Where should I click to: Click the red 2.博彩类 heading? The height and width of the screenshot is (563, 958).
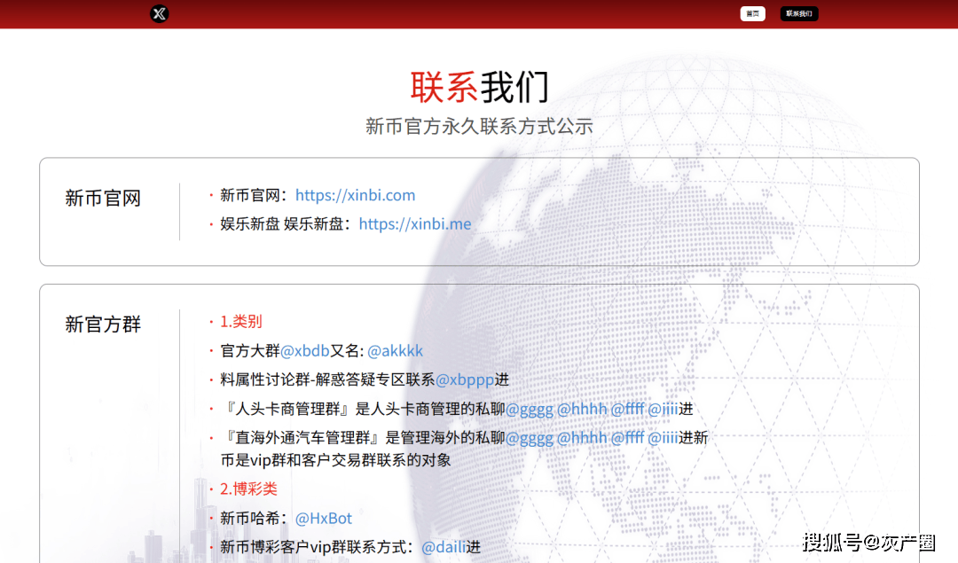248,489
